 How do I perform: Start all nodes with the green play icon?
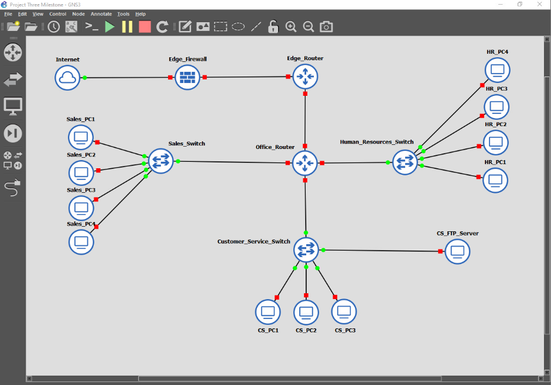pyautogui.click(x=109, y=26)
